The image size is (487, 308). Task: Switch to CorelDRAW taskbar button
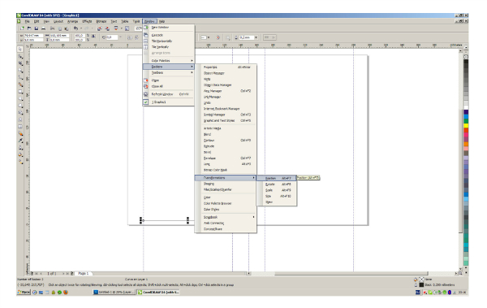(158, 292)
